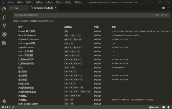Toggle record keys mode in search bar
The width and height of the screenshot is (172, 109).
[x=158, y=15]
